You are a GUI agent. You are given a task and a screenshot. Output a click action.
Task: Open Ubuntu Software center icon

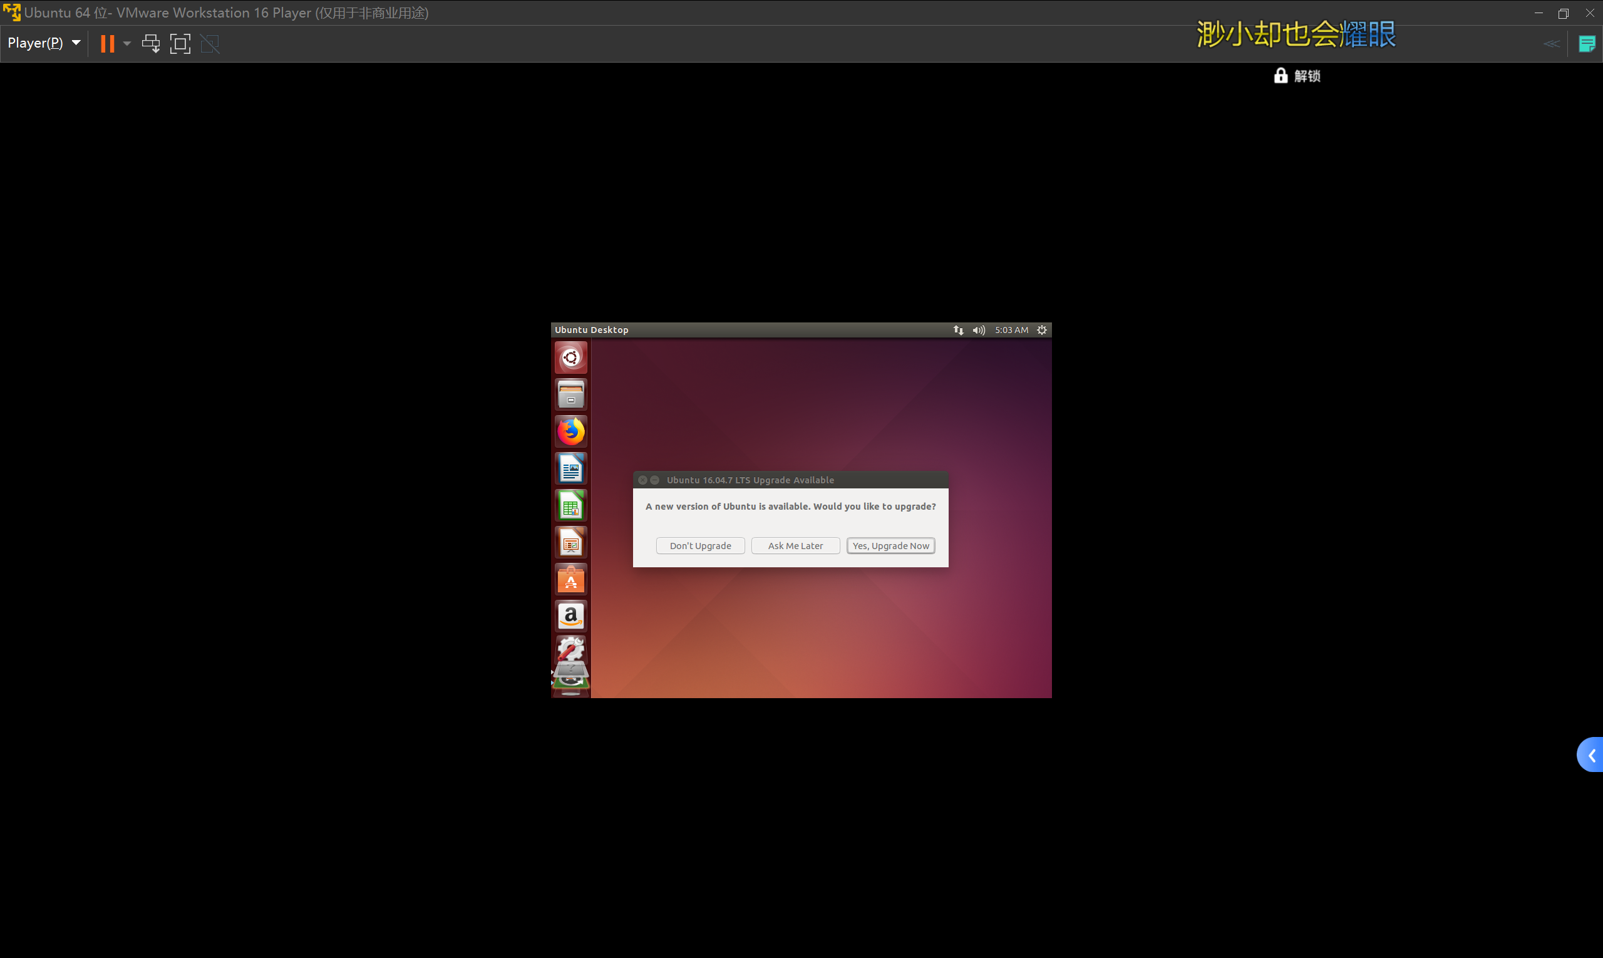[570, 579]
